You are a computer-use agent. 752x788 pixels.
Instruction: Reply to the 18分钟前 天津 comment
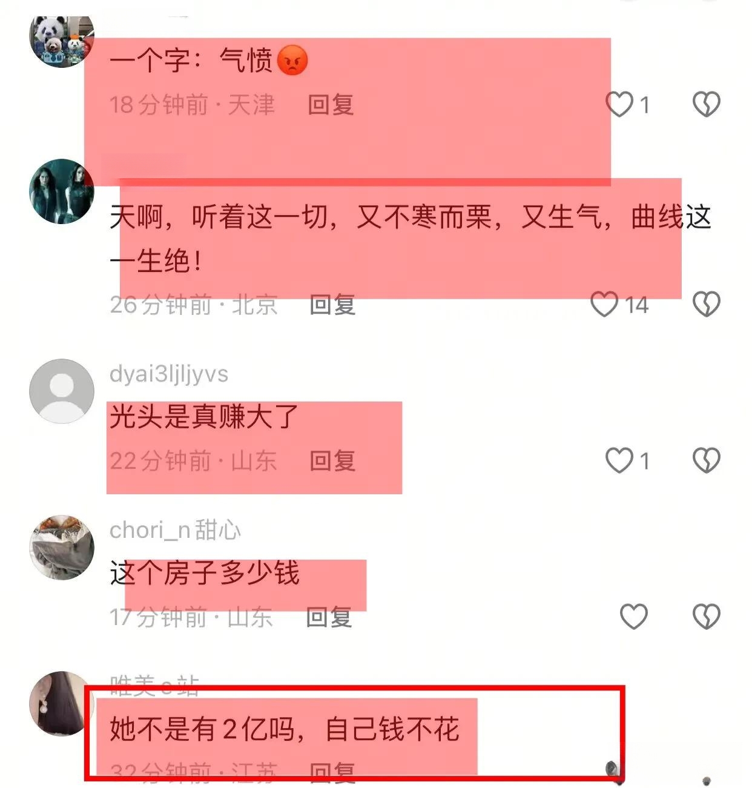[x=331, y=105]
